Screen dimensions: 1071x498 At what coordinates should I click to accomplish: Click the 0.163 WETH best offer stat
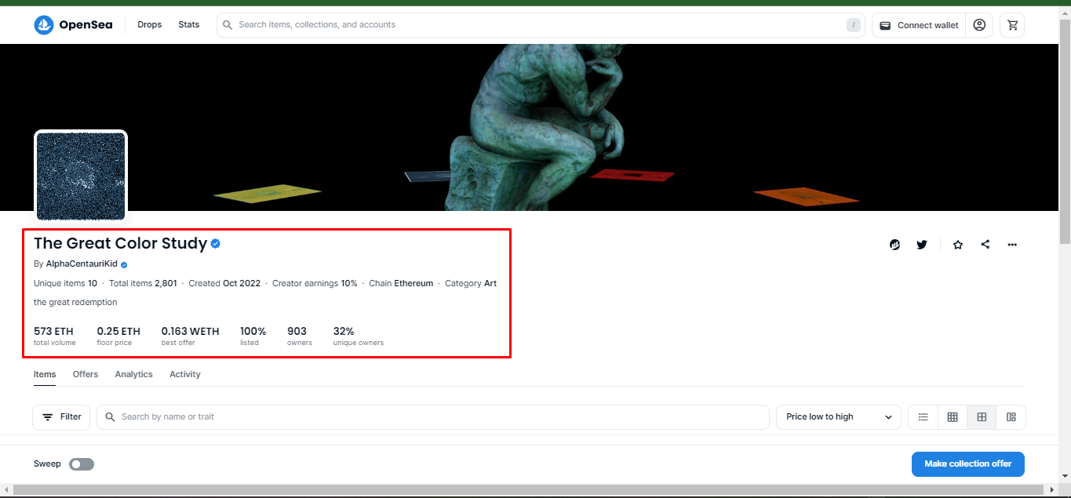191,336
